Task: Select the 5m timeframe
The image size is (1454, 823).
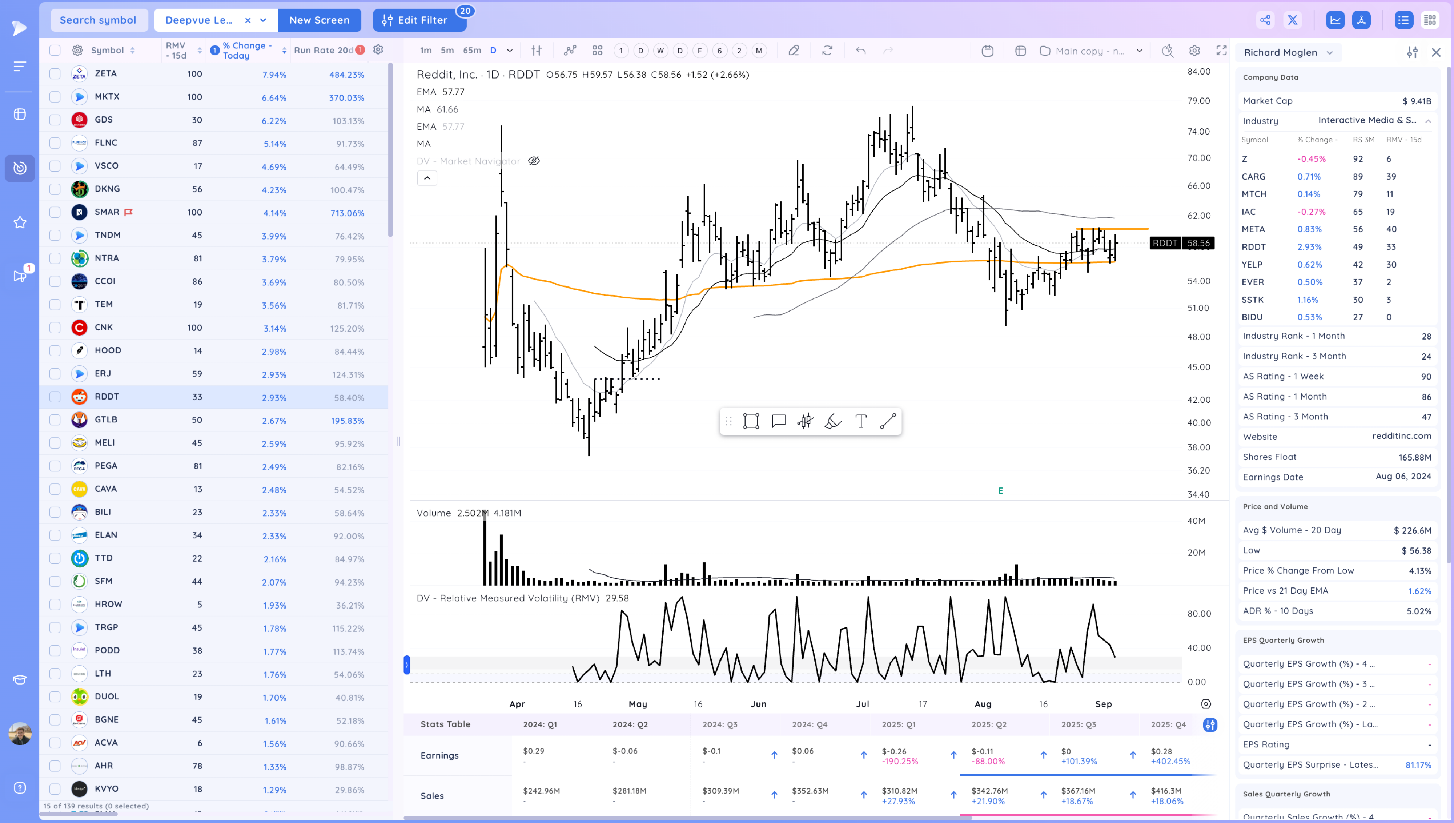Action: click(x=447, y=51)
